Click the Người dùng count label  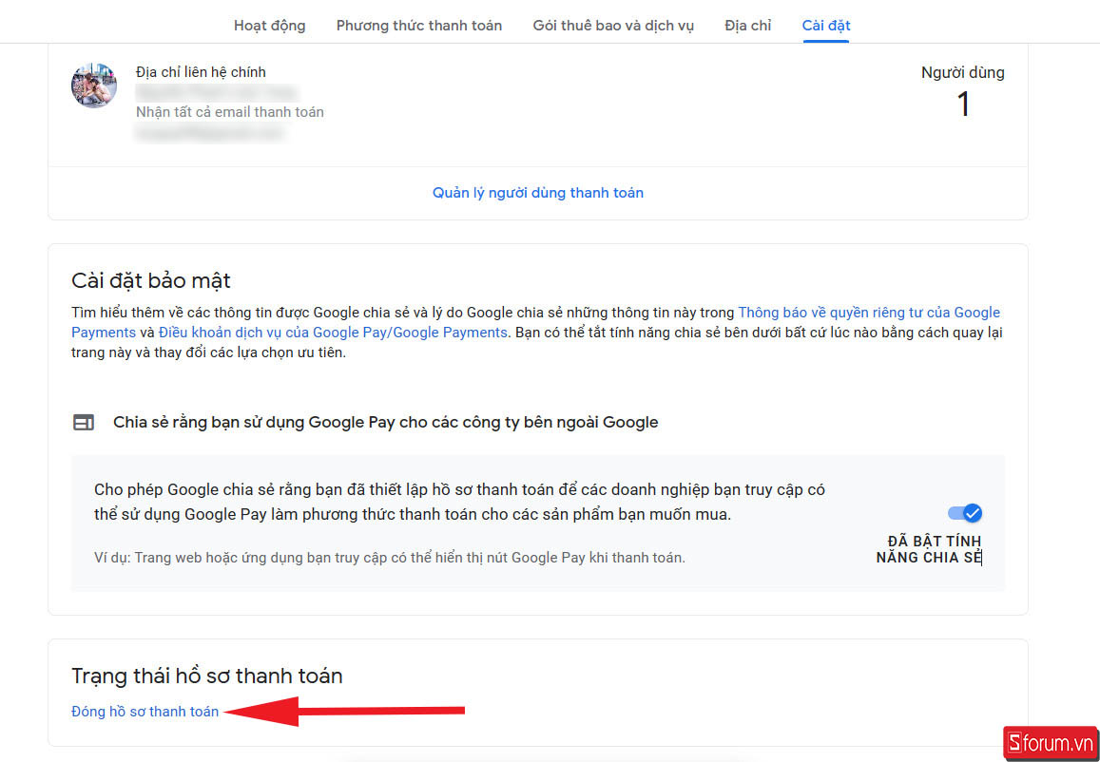(962, 73)
